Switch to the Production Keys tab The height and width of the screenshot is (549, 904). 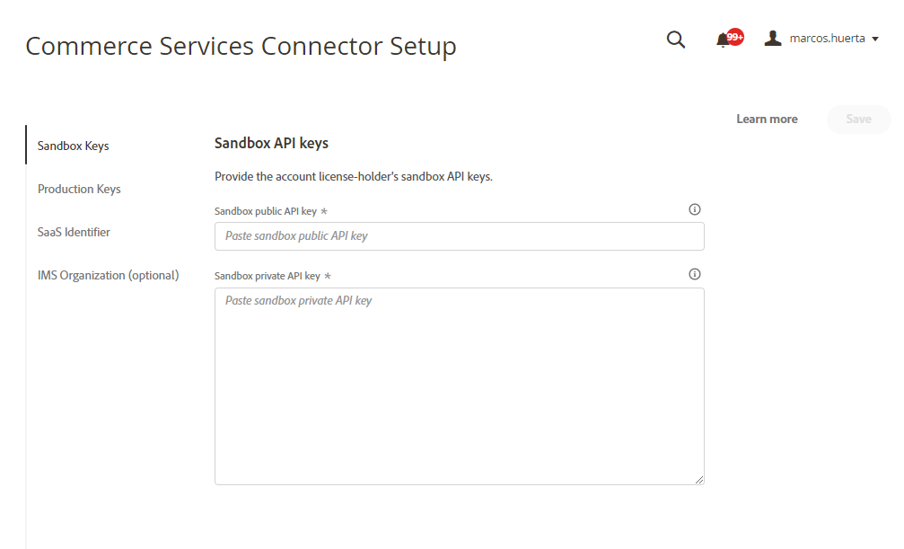point(79,189)
